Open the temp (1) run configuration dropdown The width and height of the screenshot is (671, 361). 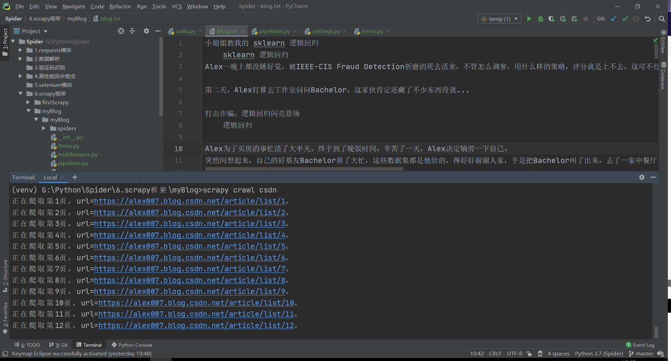516,19
